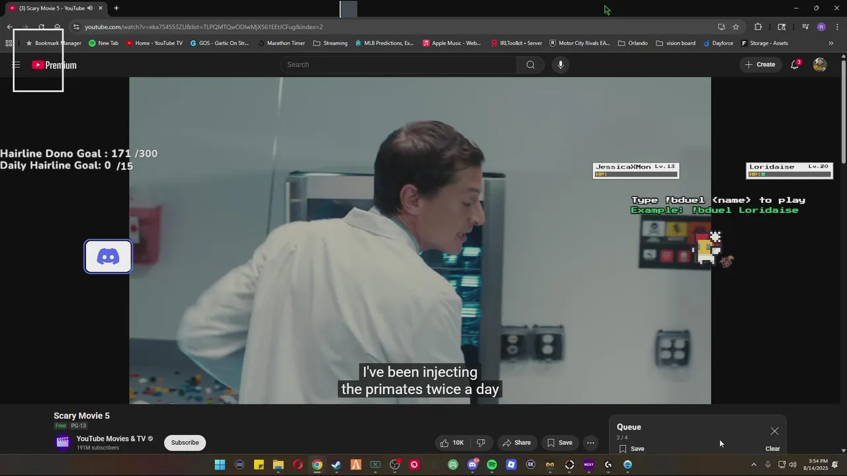Viewport: 847px width, 476px height.
Task: Open the Windows Start menu
Action: pyautogui.click(x=220, y=465)
